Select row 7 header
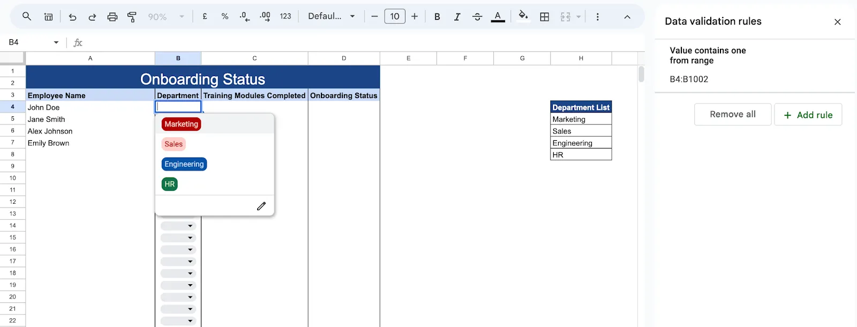857x327 pixels. 13,143
